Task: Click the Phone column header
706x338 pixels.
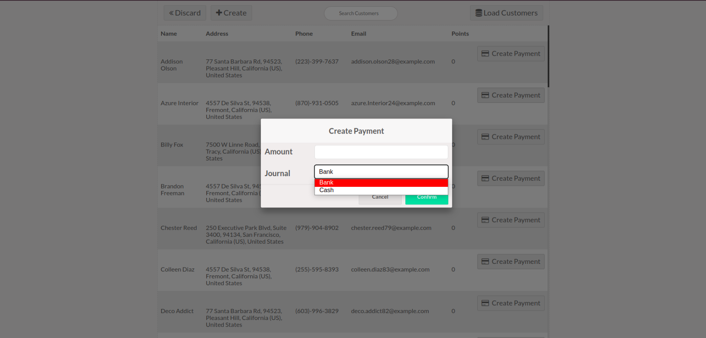Action: (x=304, y=34)
